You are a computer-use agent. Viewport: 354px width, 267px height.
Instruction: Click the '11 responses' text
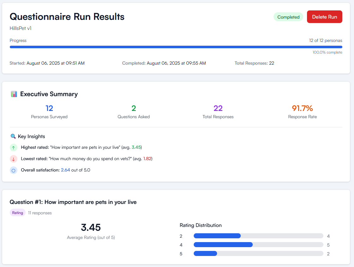pos(40,213)
